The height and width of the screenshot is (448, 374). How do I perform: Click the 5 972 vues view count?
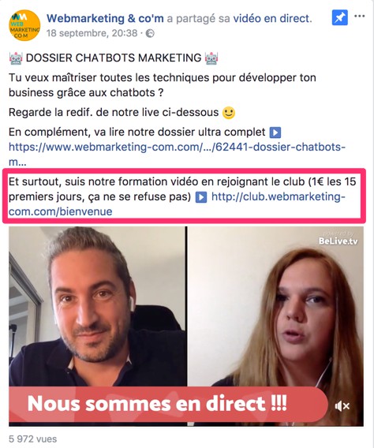[x=33, y=439]
